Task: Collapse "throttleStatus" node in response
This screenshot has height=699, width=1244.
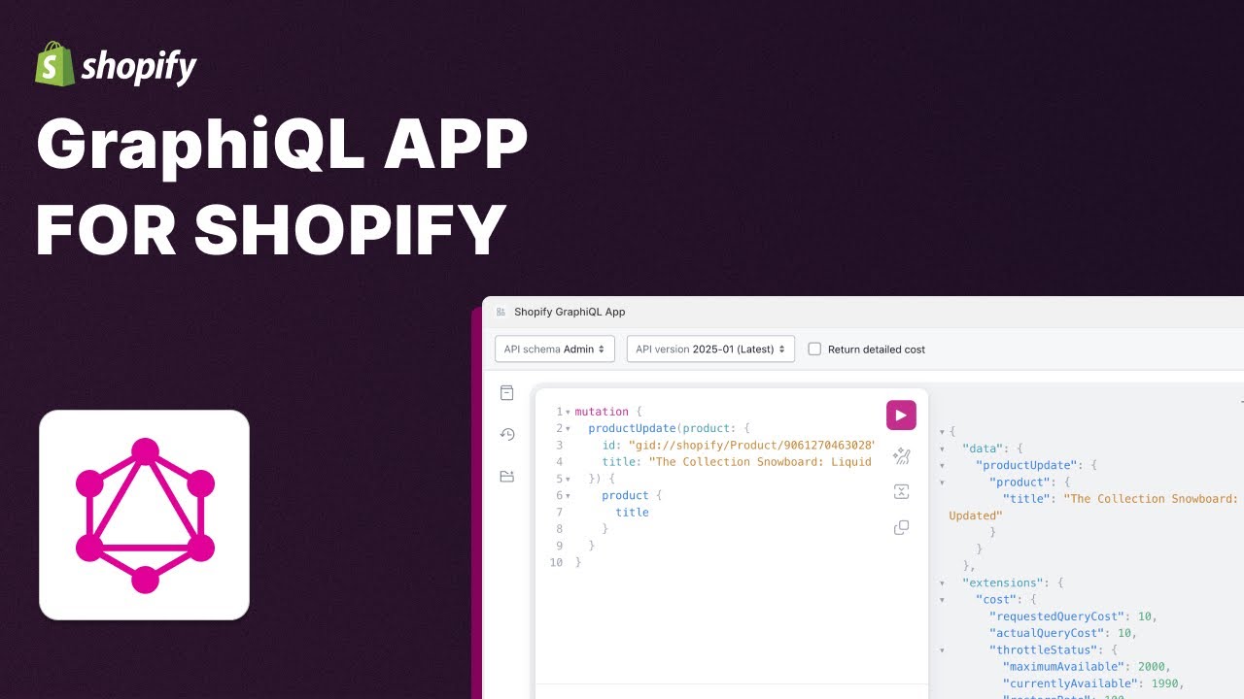Action: (x=942, y=650)
